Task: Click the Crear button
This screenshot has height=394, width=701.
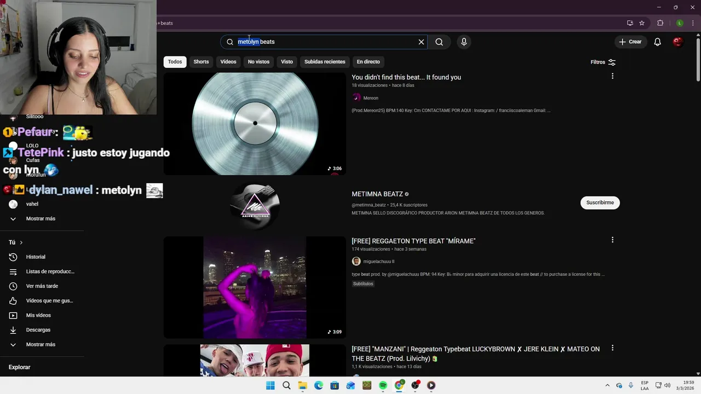Action: [x=630, y=42]
